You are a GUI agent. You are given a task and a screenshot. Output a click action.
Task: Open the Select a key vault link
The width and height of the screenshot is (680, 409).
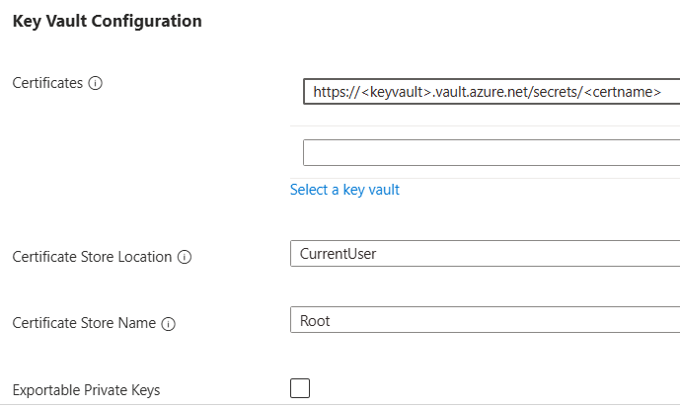(344, 190)
